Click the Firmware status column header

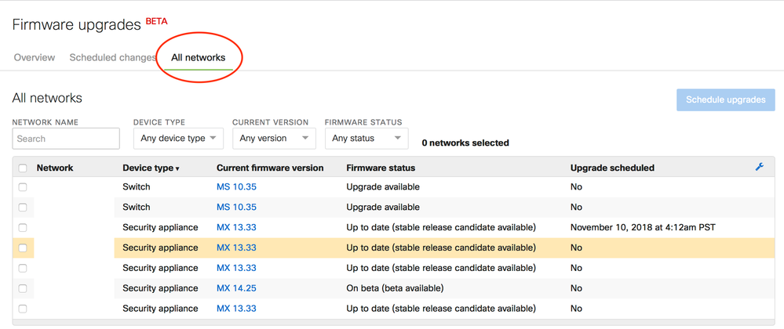[381, 168]
